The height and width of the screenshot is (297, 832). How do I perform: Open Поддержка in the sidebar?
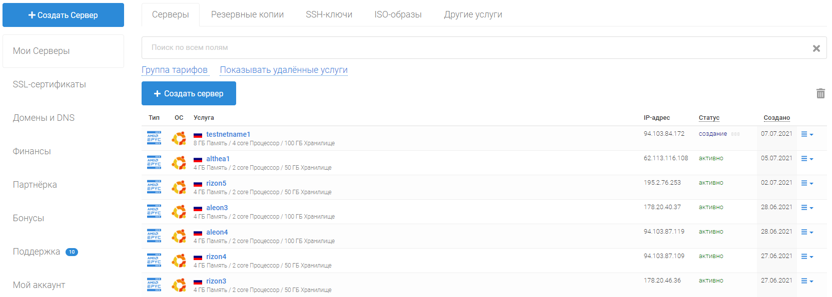37,252
